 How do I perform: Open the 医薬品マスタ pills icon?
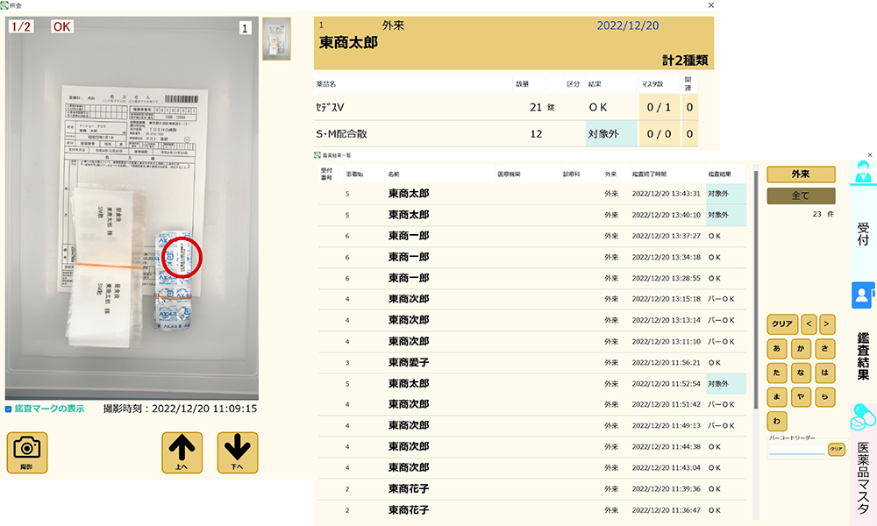tap(863, 416)
